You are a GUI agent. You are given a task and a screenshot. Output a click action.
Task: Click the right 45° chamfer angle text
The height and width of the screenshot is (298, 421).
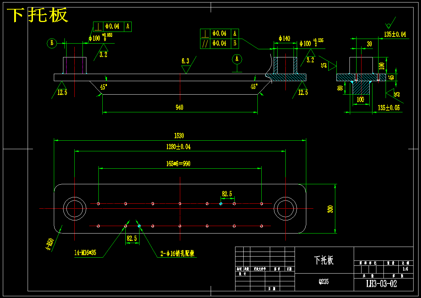tap(254, 86)
